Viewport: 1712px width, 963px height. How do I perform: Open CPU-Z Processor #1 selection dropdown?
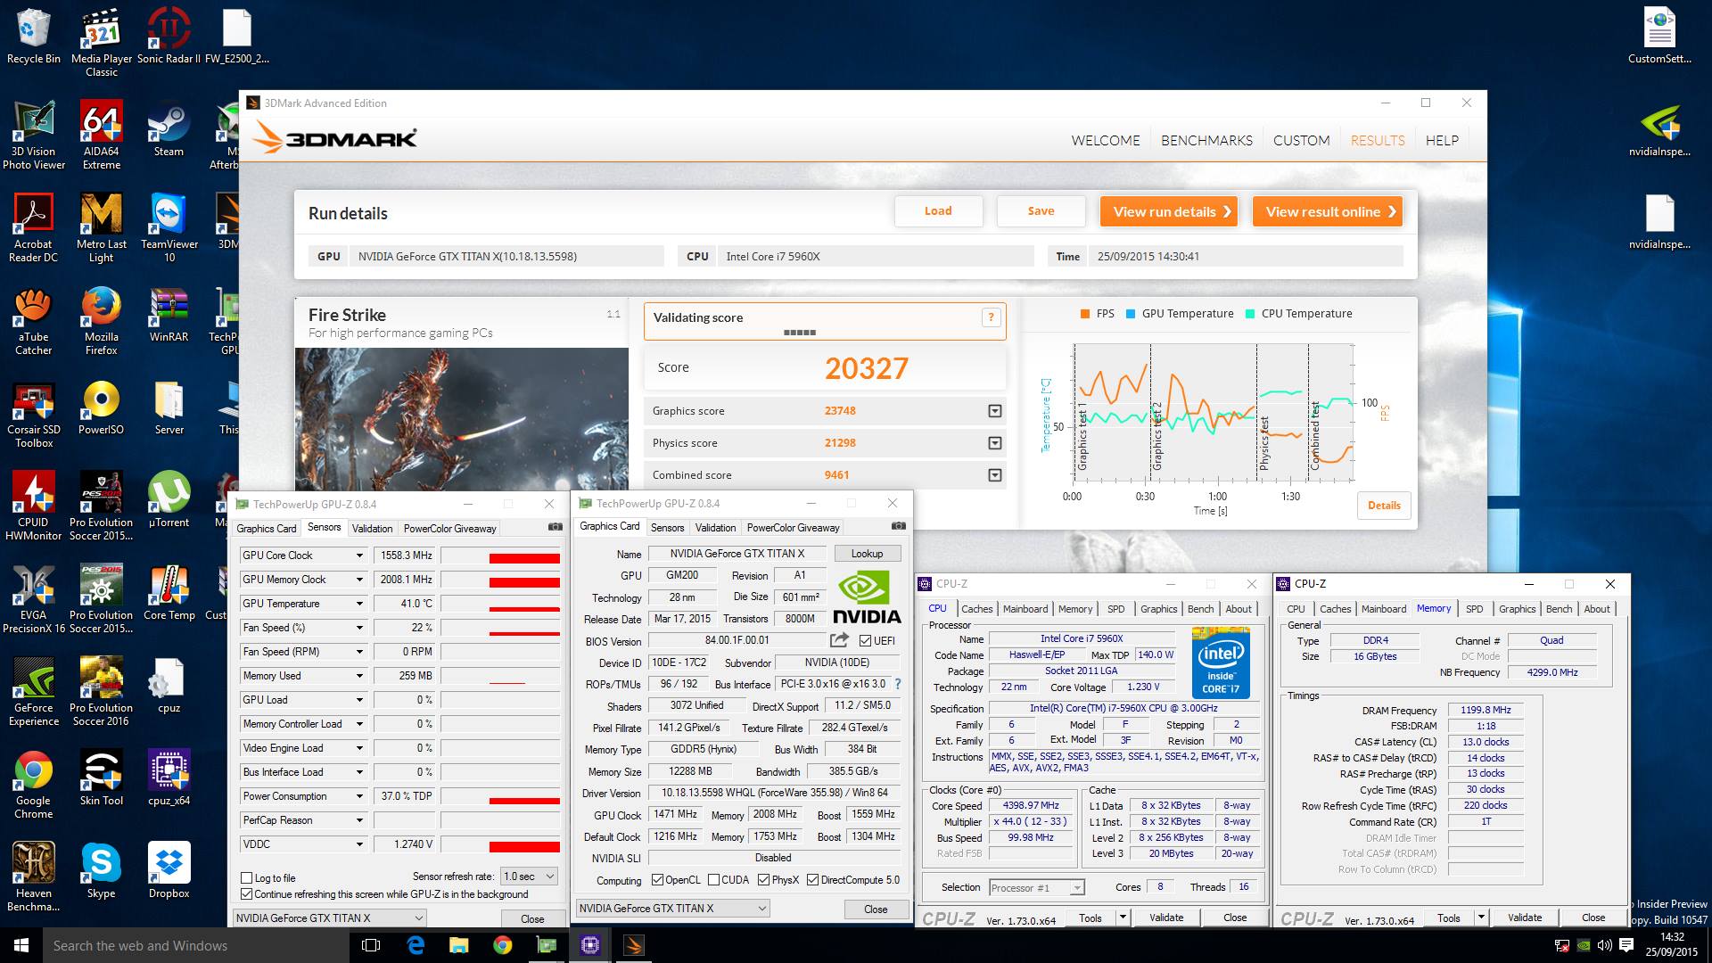click(x=1036, y=887)
